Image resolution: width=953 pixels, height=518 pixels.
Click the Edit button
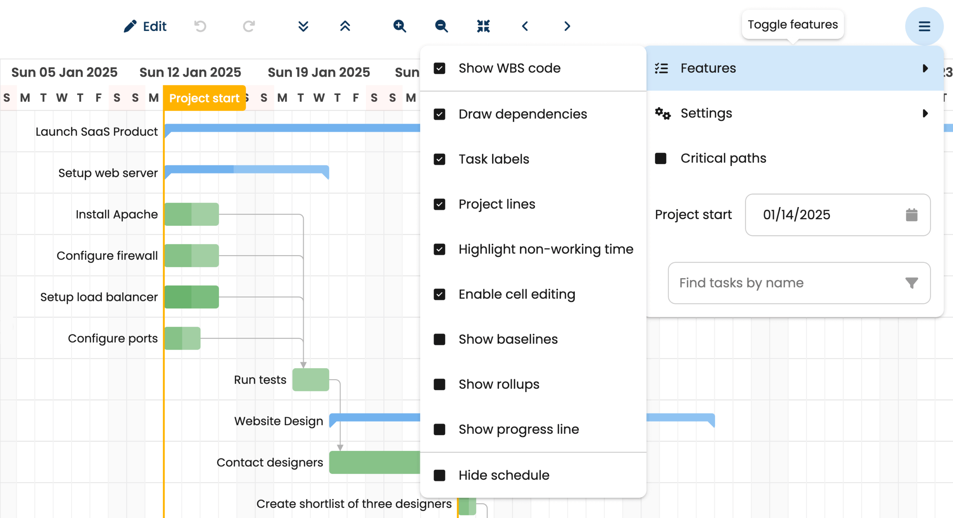tap(145, 26)
